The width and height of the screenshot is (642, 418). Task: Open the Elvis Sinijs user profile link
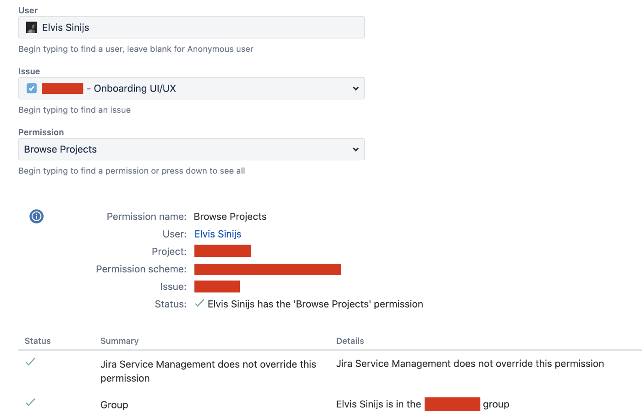pyautogui.click(x=218, y=234)
